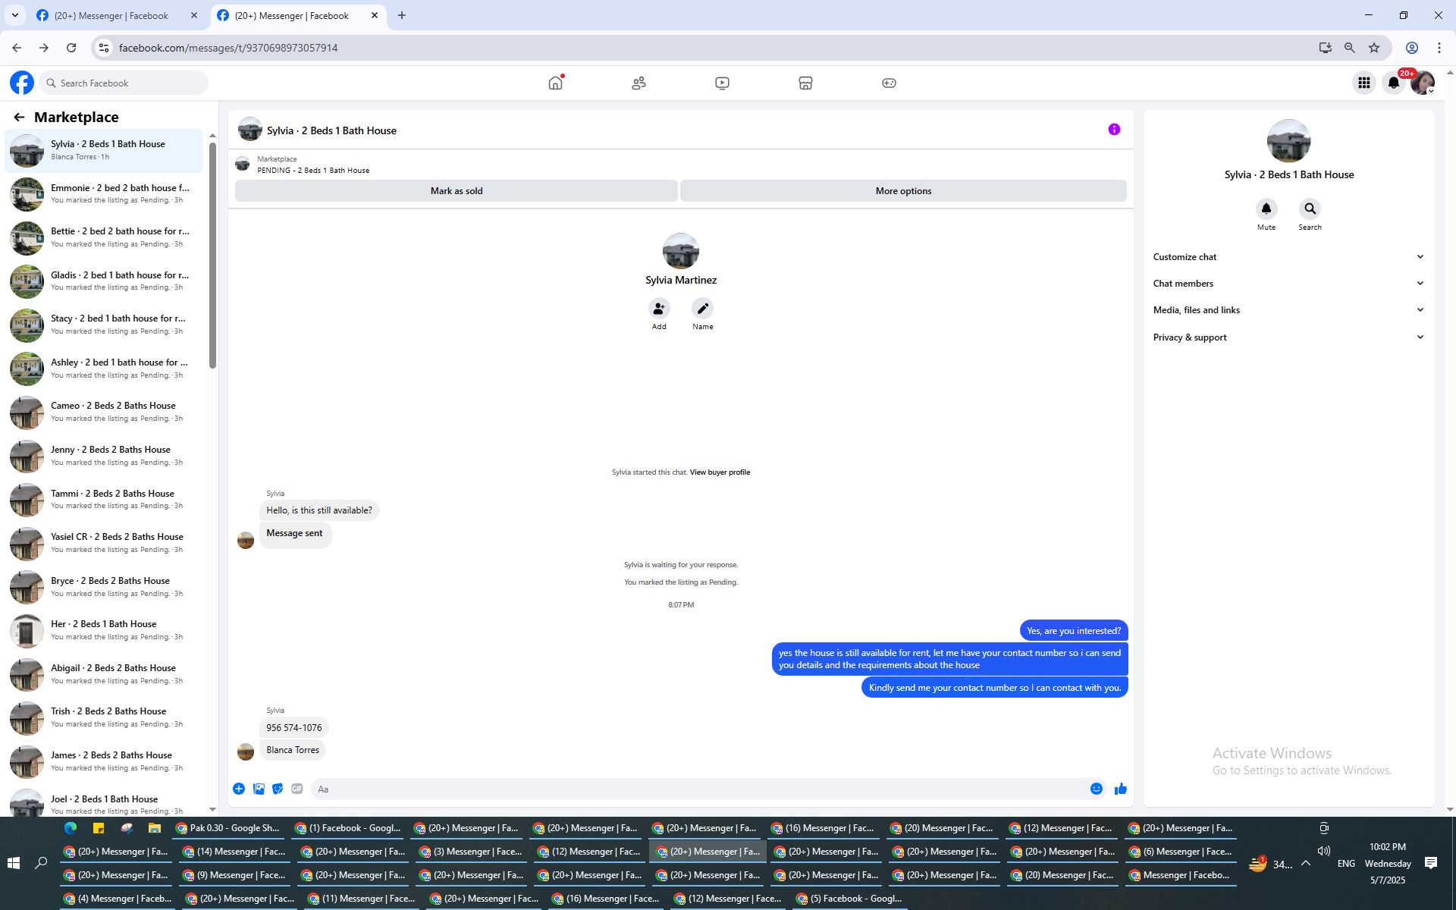The width and height of the screenshot is (1456, 910).
Task: Open the notifications bell icon
Action: (x=1393, y=83)
